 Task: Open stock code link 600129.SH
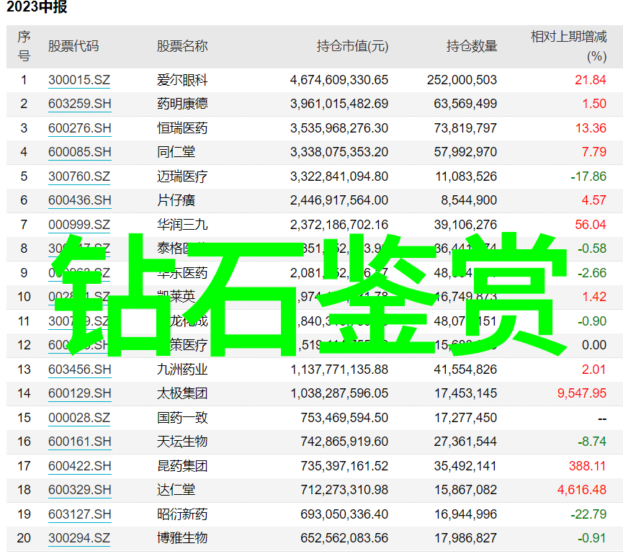pyautogui.click(x=79, y=394)
